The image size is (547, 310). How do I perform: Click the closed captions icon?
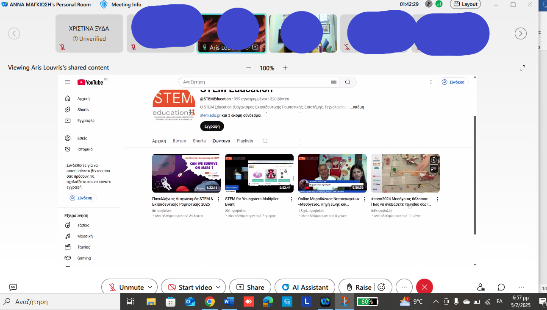point(13,287)
